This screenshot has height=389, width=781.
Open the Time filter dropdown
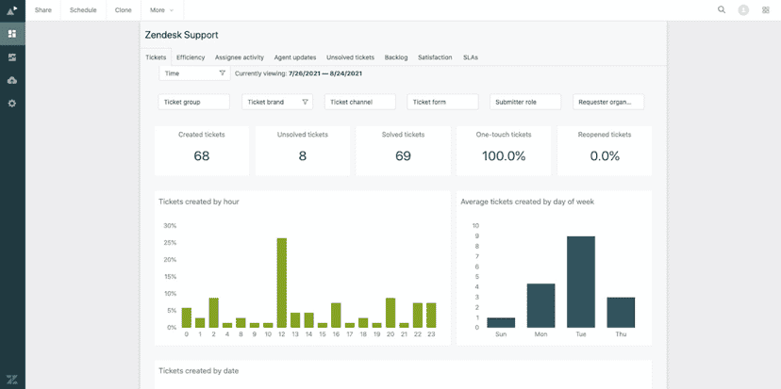coord(194,73)
